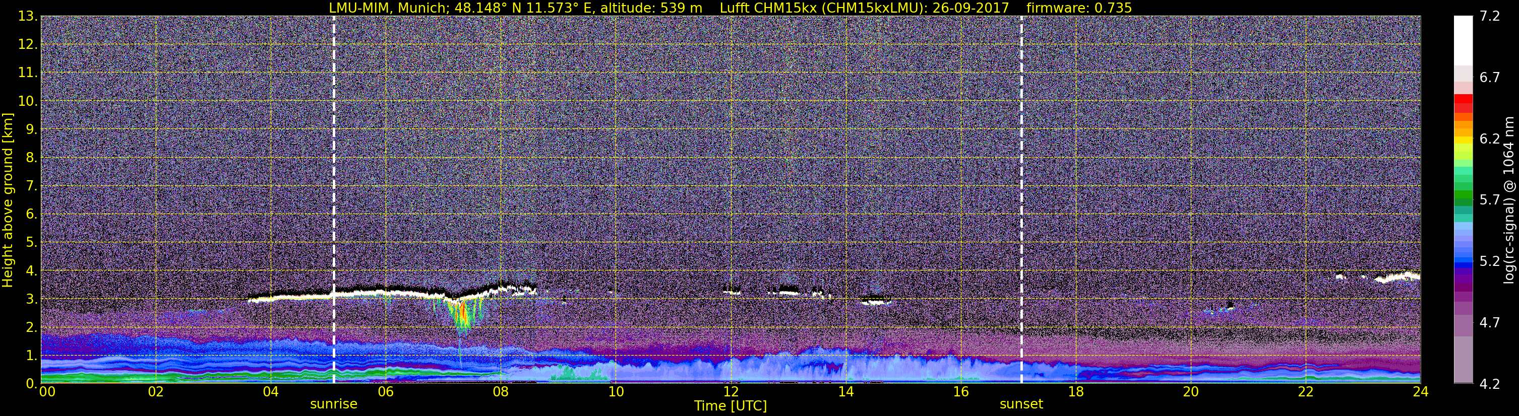Screen dimensions: 1519x416
Task: Click the '8.' height axis tick label
Action: pos(31,157)
